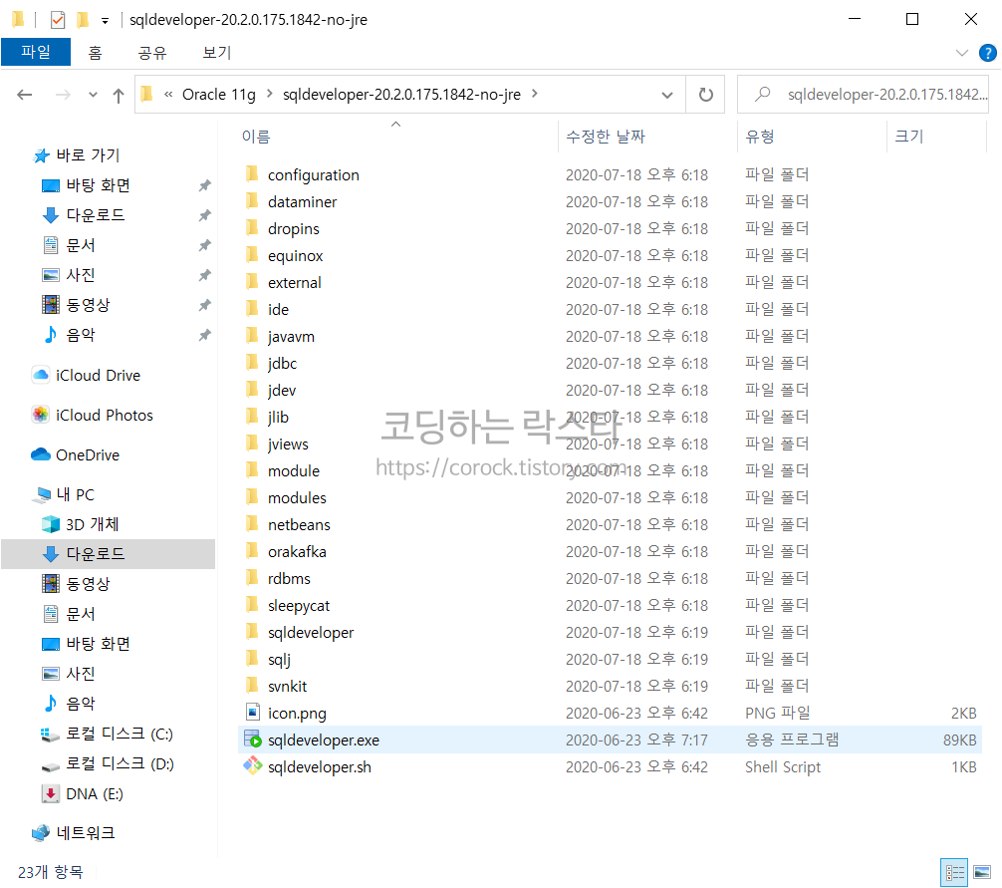Select the orakafka folder
The height and width of the screenshot is (888, 1002).
coord(297,552)
